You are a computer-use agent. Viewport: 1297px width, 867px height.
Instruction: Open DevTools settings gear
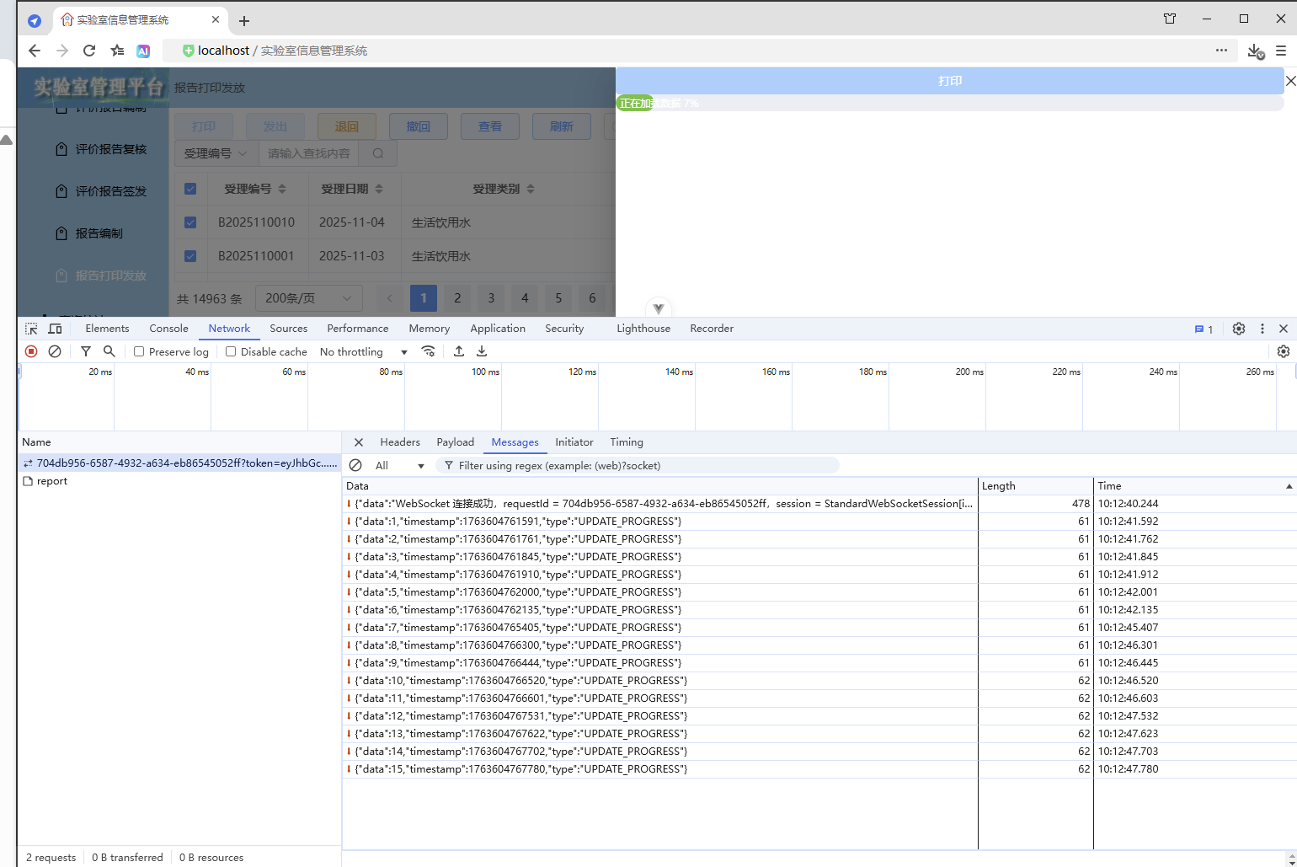click(x=1239, y=329)
